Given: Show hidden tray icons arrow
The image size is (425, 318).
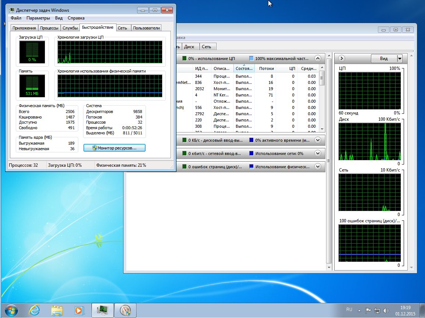Looking at the screenshot, I should click(359, 310).
